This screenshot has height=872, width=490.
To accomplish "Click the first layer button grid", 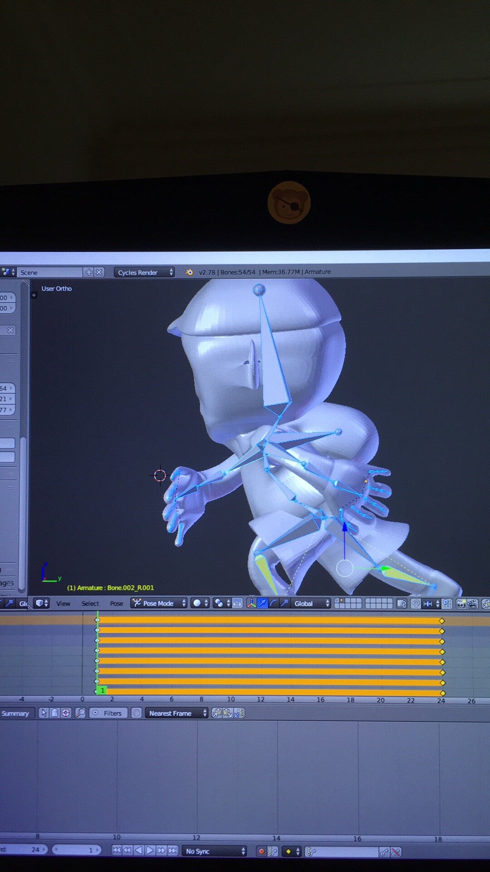I will 348,603.
